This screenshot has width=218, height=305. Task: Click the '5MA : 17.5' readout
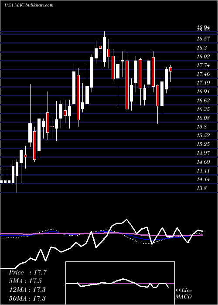25,281
